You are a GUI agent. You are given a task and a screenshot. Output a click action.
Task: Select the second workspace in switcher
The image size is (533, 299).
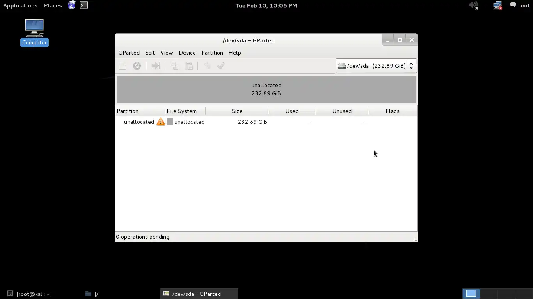489,294
